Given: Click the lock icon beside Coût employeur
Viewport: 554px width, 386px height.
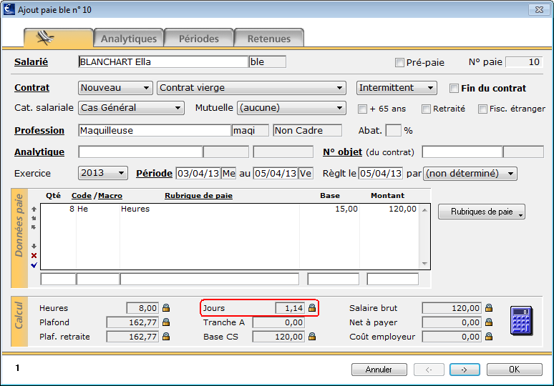Looking at the screenshot, I should point(489,337).
